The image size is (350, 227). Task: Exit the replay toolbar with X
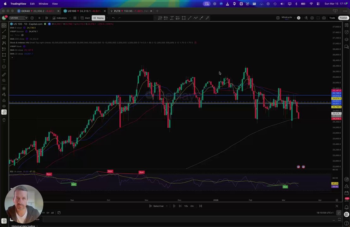(337, 206)
